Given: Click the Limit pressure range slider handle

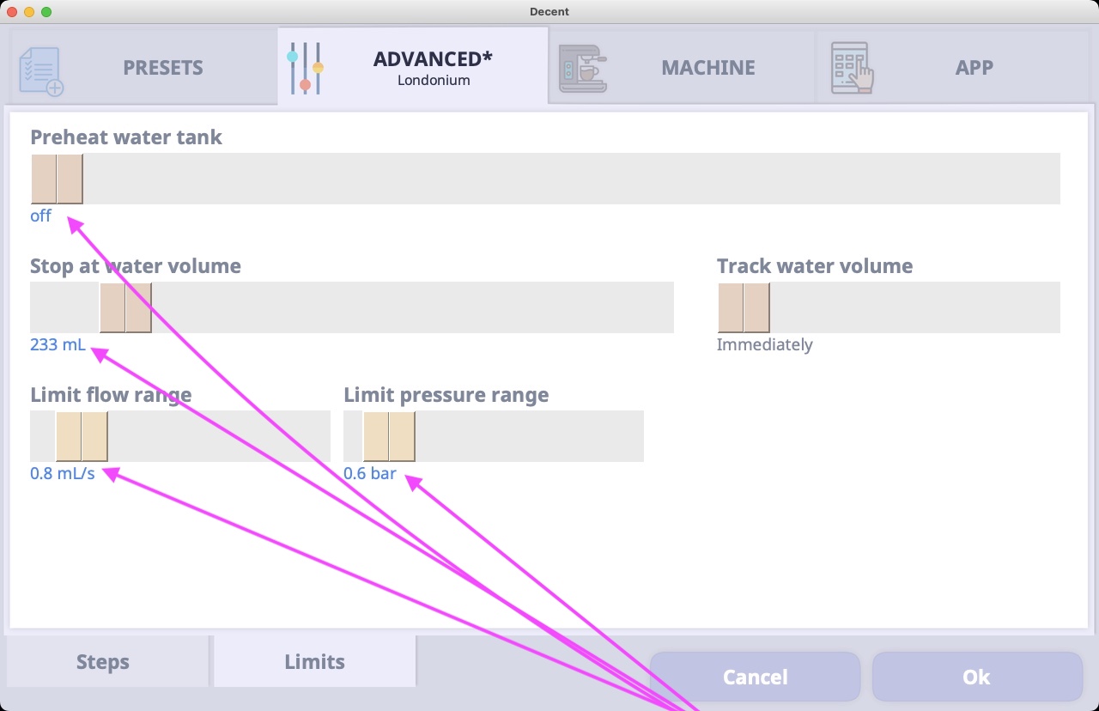Looking at the screenshot, I should point(389,436).
